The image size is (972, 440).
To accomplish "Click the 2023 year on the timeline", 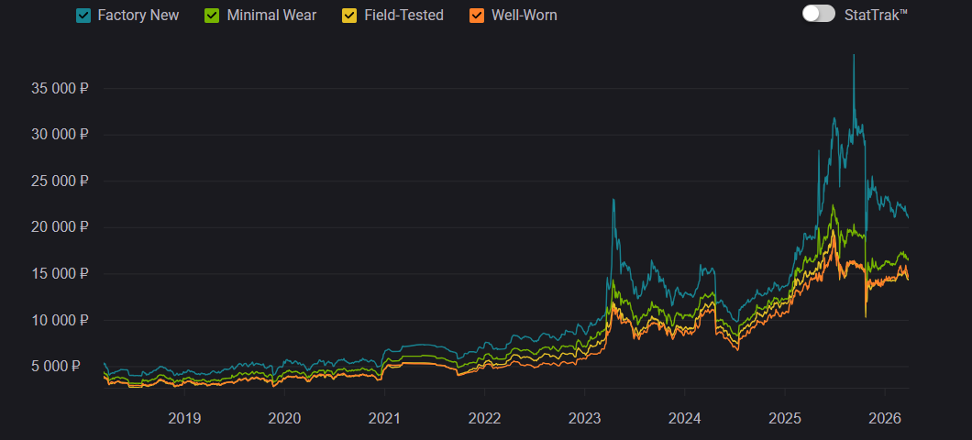I will 584,418.
